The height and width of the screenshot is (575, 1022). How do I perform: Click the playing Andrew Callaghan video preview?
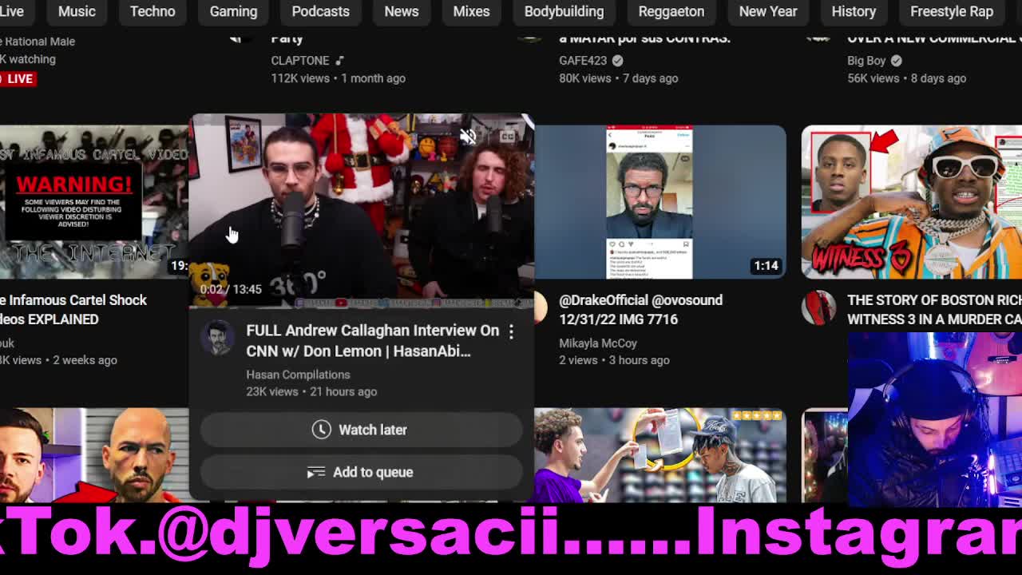pos(361,209)
